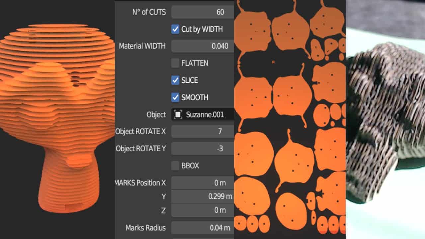Open the Object selector showing Suzanne.001

pyautogui.click(x=203, y=115)
